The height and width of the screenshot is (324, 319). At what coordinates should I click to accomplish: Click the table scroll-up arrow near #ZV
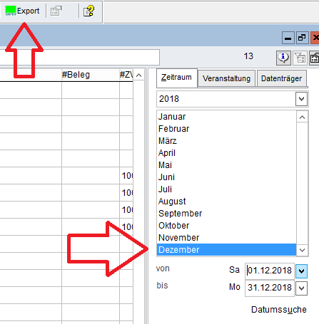[x=139, y=75]
